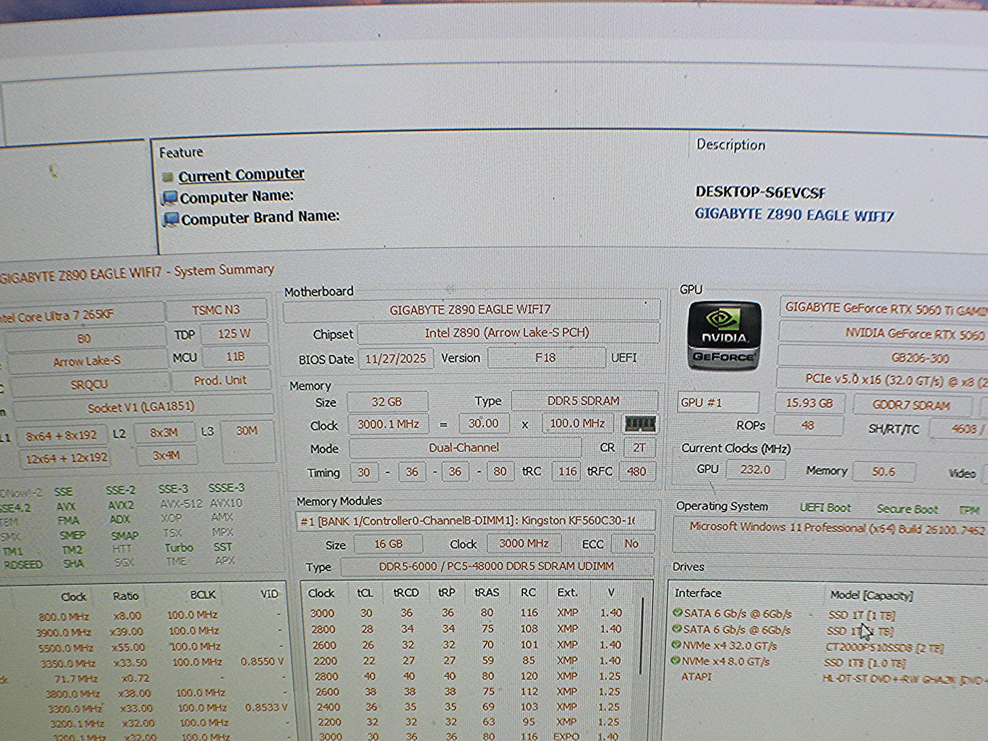The width and height of the screenshot is (988, 741).
Task: Click the tRAS column header
Action: tap(487, 592)
